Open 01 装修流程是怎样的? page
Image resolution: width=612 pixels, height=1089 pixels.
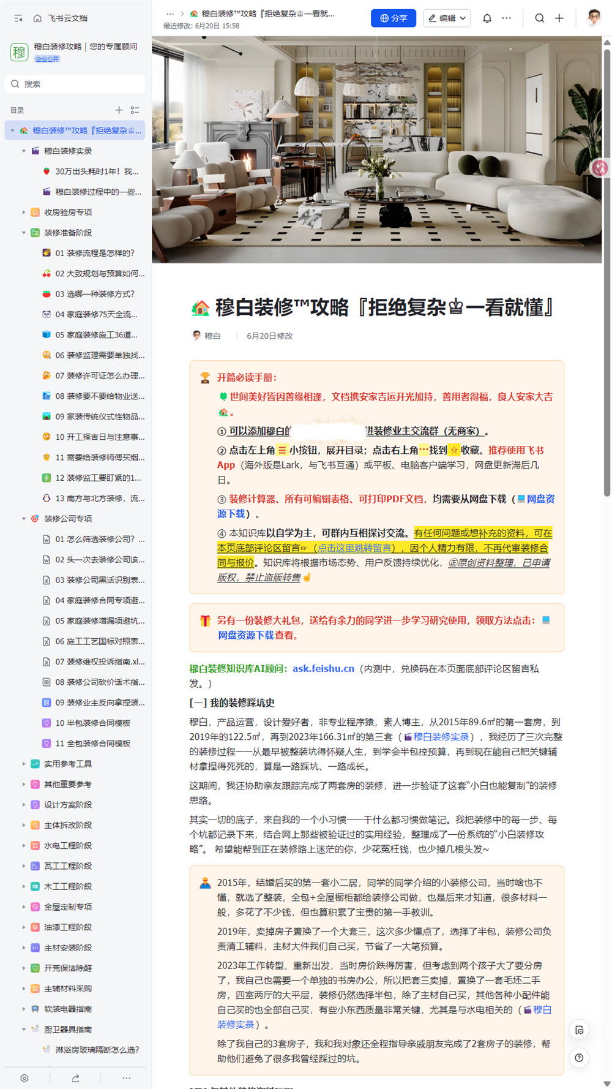point(95,253)
